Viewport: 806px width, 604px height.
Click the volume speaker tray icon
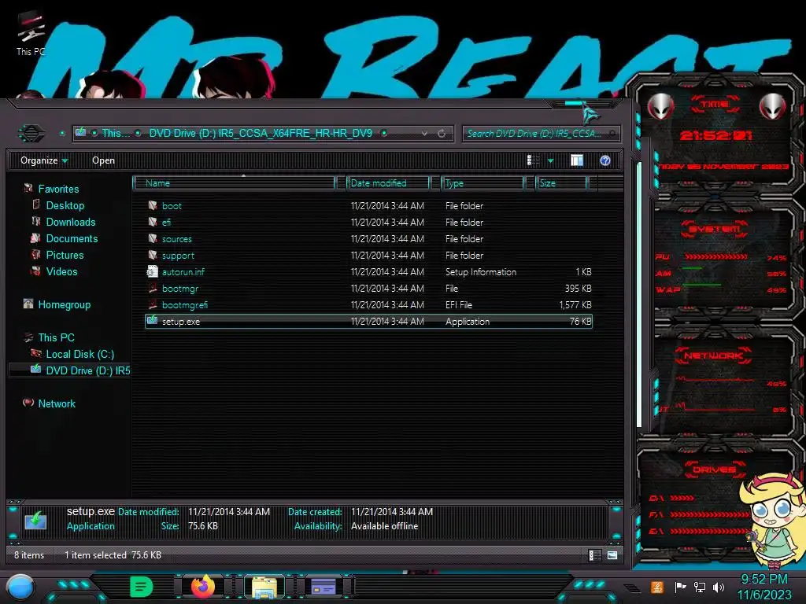718,587
